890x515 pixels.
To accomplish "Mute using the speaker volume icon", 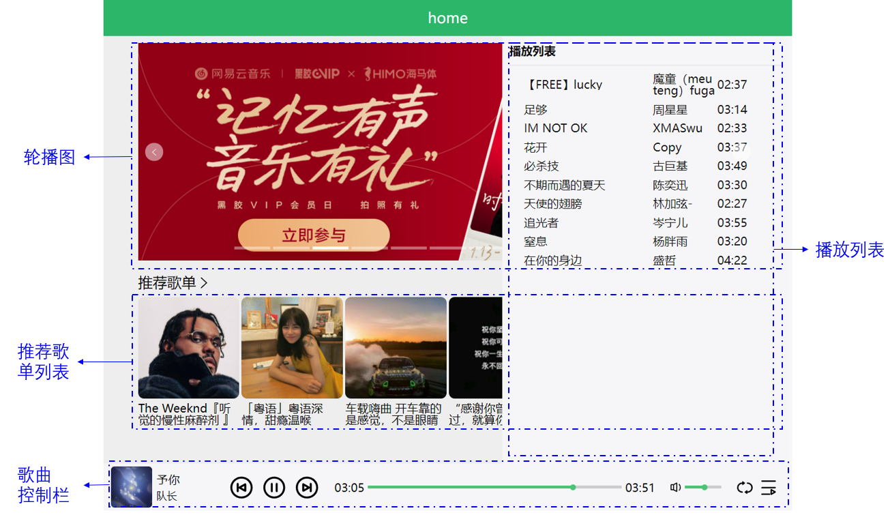I will (675, 488).
